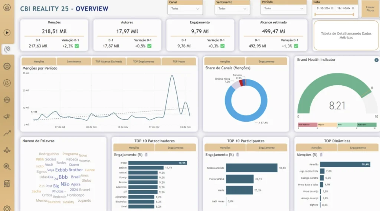Click the megaphone icon in the sidebar
Screen dimensions: 380x211
7,116
